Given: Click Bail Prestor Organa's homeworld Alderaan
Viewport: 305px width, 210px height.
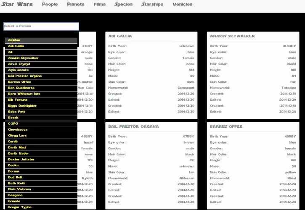Looking at the screenshot, I should coord(187,178).
